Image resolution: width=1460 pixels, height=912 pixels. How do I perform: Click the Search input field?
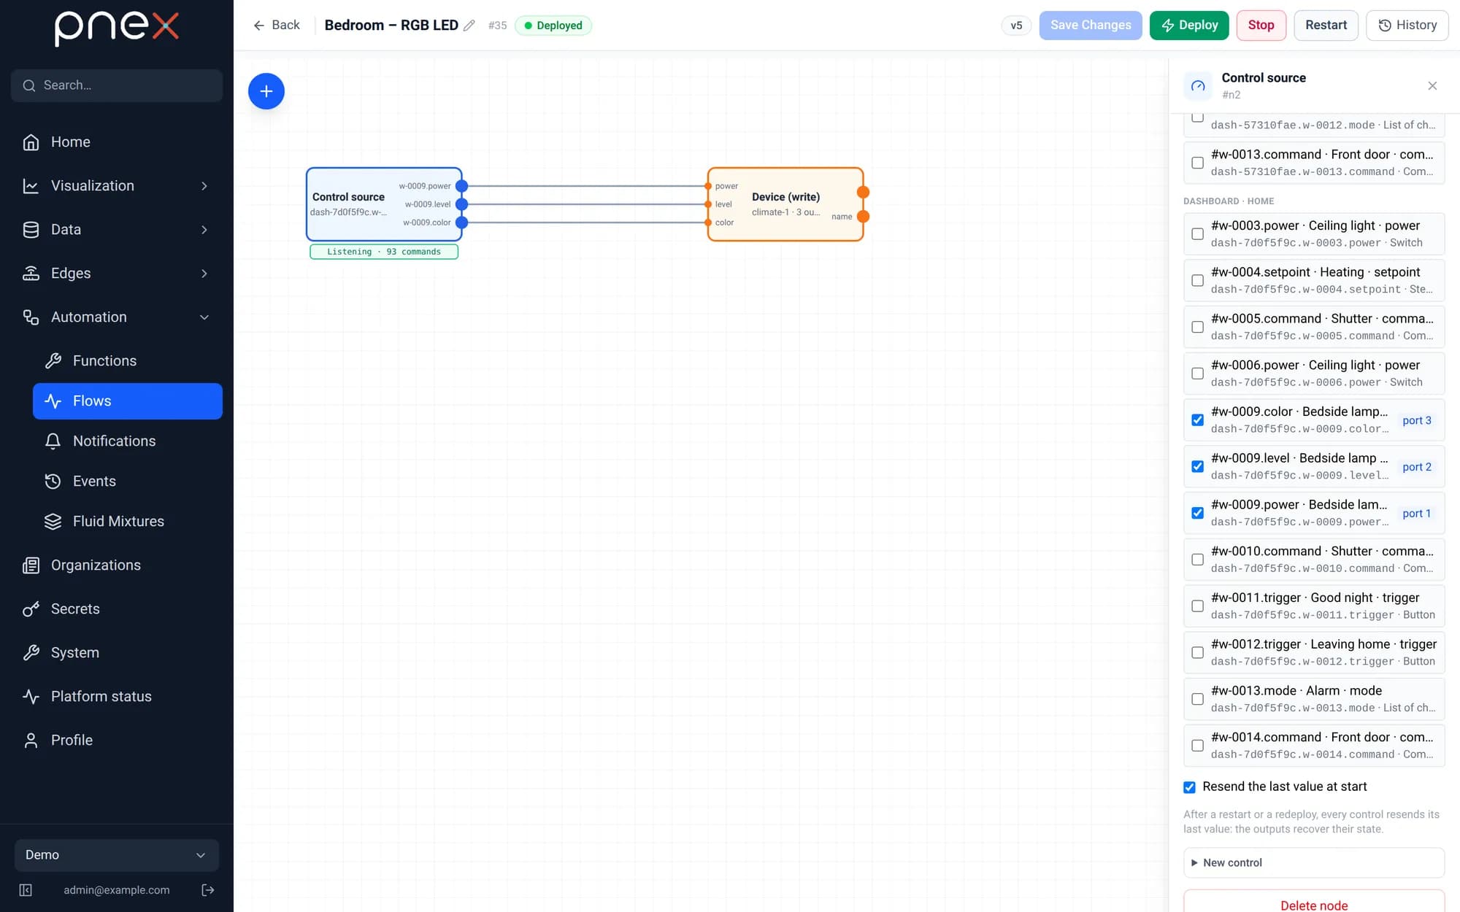pyautogui.click(x=117, y=85)
